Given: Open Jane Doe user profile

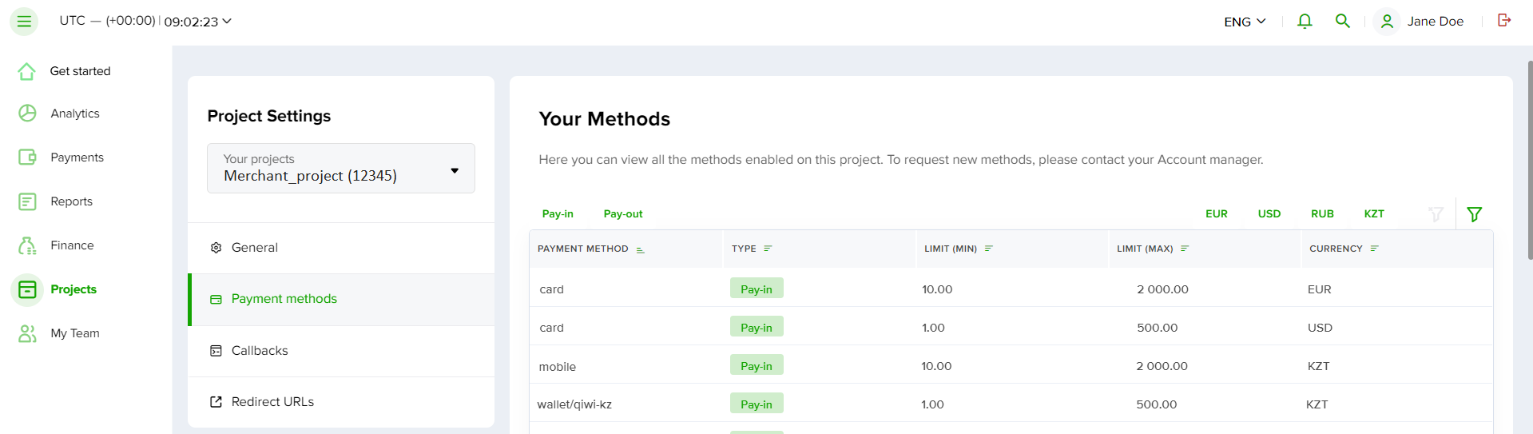Looking at the screenshot, I should point(1420,22).
